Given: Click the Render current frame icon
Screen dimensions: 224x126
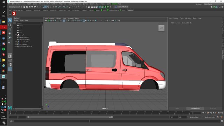Looking at the screenshot, I should pos(92,7).
